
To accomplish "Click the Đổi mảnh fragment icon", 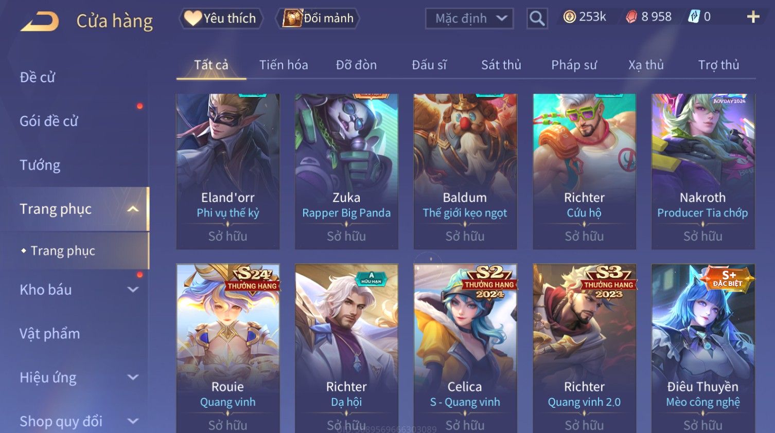I will click(x=292, y=18).
